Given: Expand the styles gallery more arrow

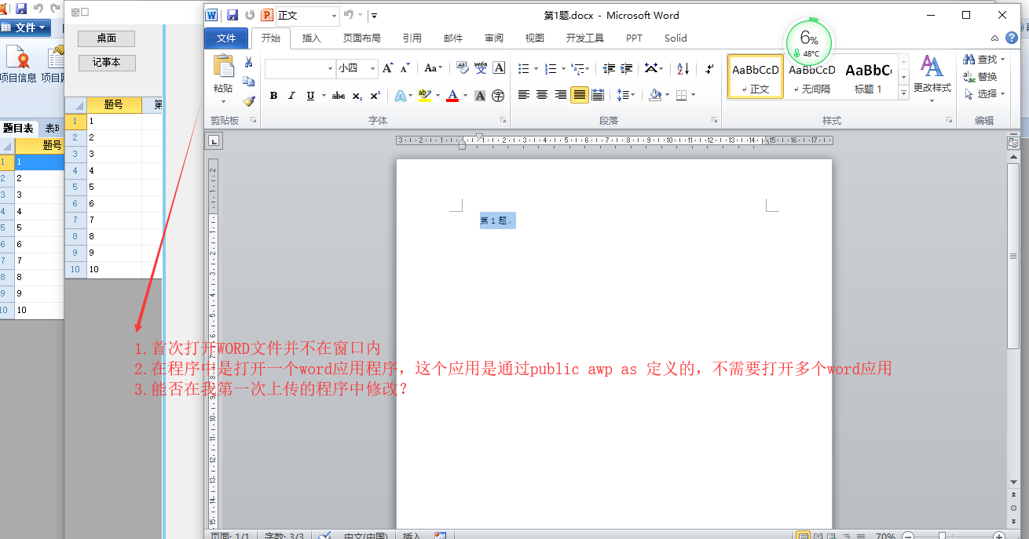Looking at the screenshot, I should 903,93.
